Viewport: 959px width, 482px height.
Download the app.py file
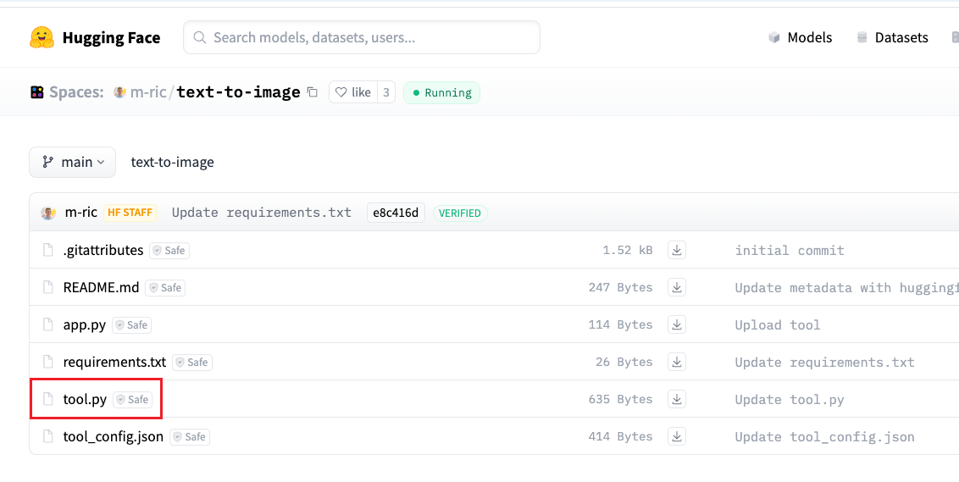click(x=676, y=324)
